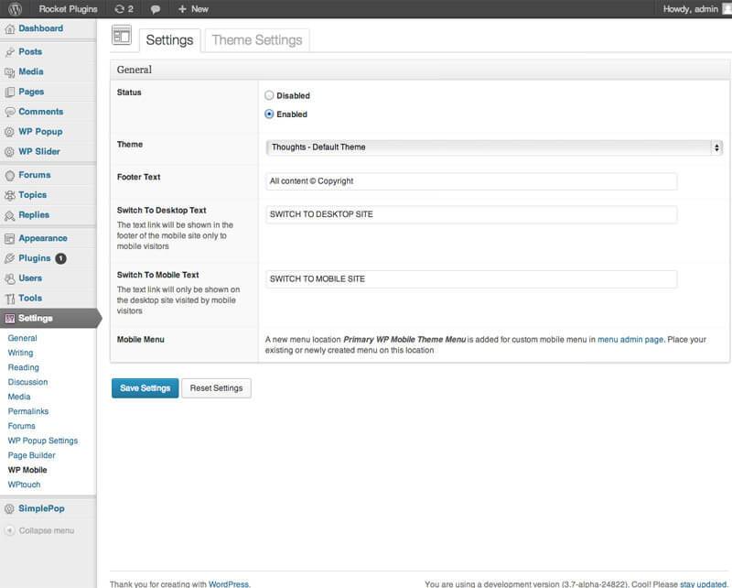Click the Media icon in sidebar
The image size is (732, 588).
(9, 72)
